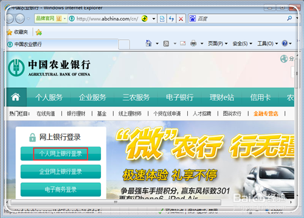The width and height of the screenshot is (304, 218).
Task: Click the Agricultural Bank of China logo
Action: 49,68
